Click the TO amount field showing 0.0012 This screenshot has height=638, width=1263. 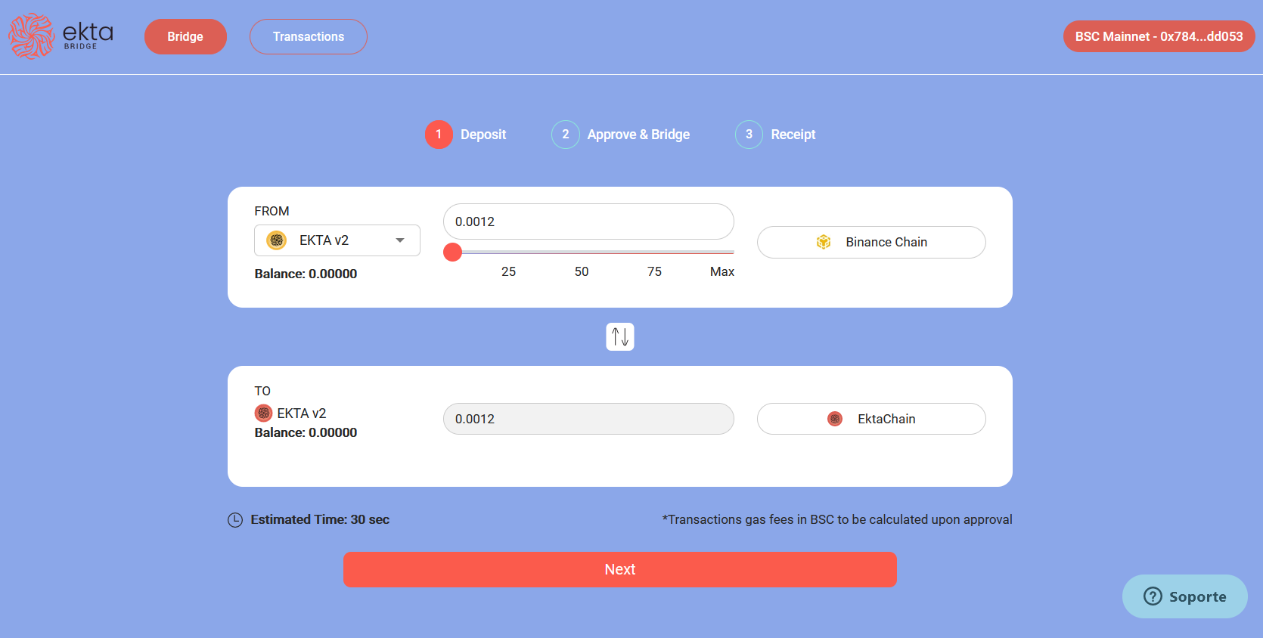click(588, 419)
